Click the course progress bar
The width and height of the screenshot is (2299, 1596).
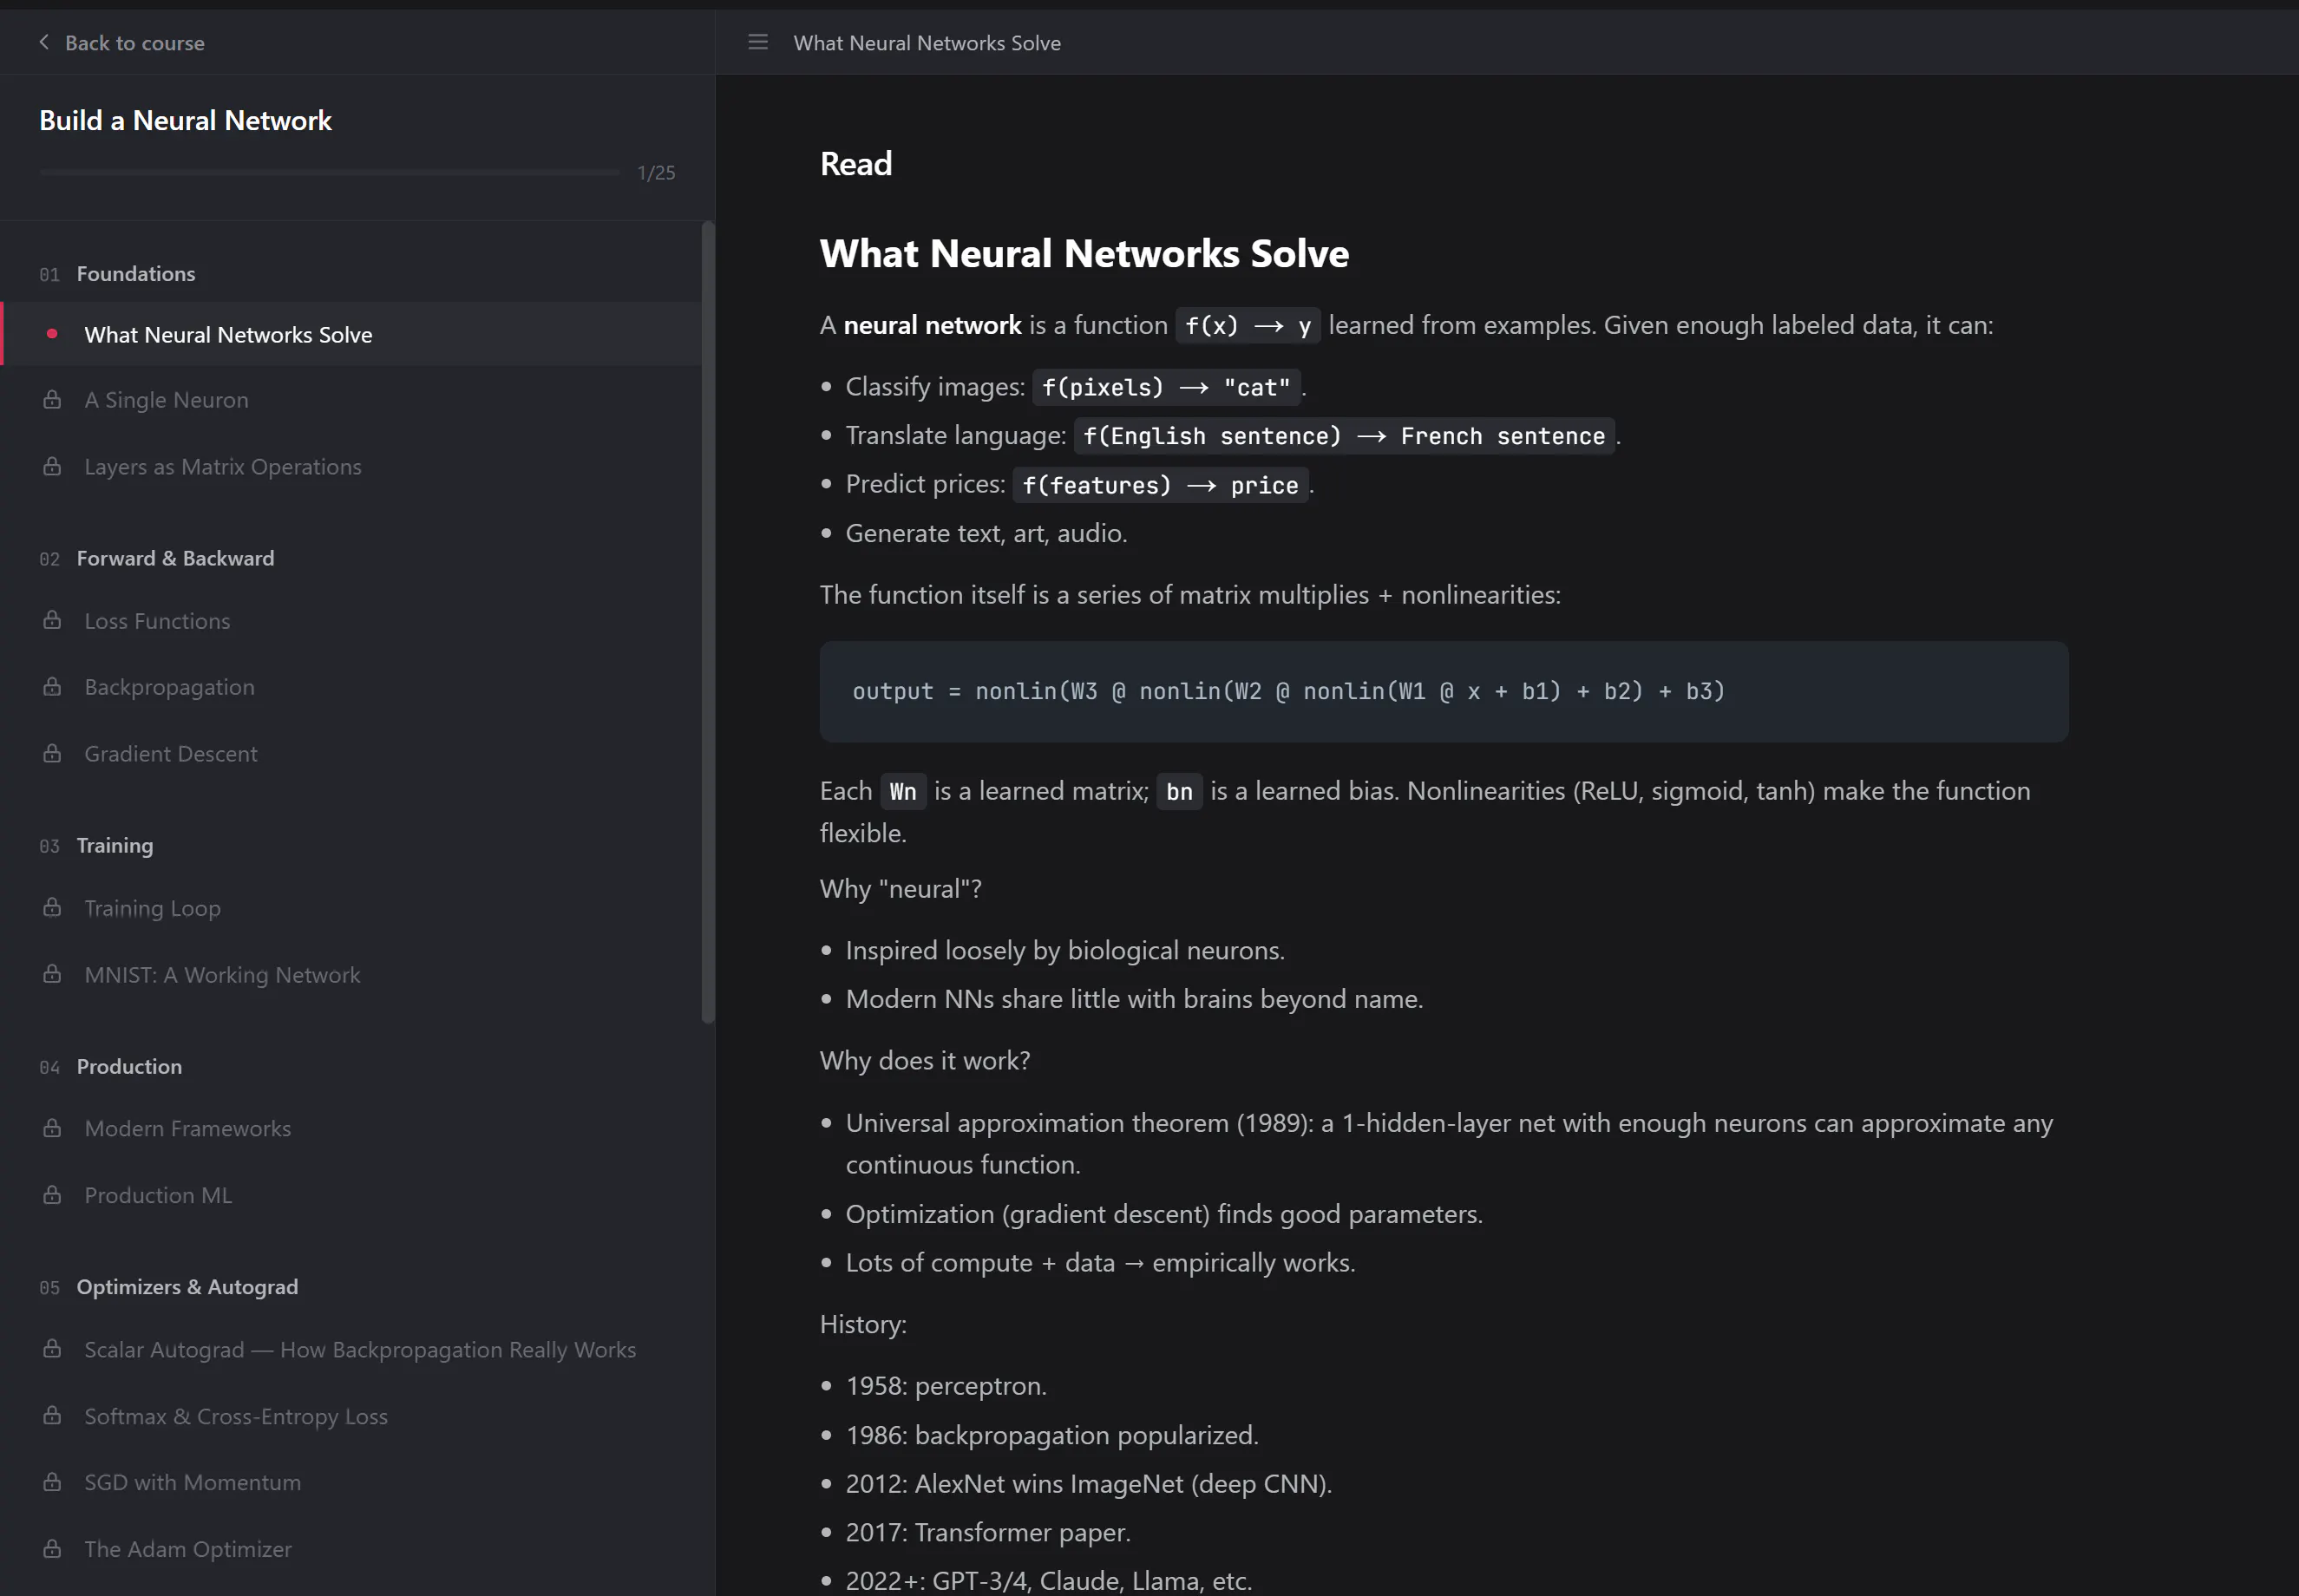coord(329,172)
